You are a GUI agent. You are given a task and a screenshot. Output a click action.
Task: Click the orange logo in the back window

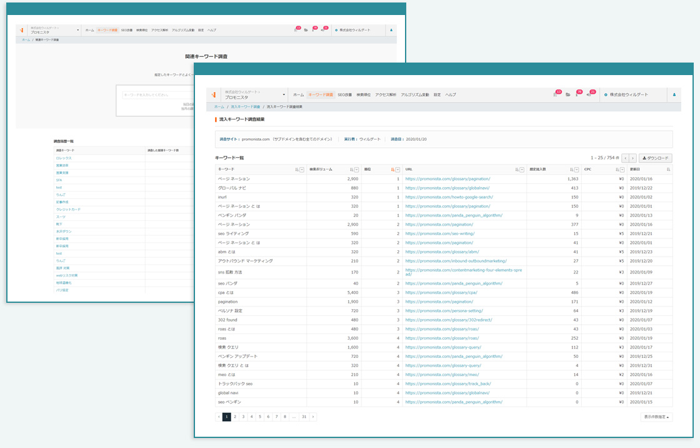tap(21, 31)
